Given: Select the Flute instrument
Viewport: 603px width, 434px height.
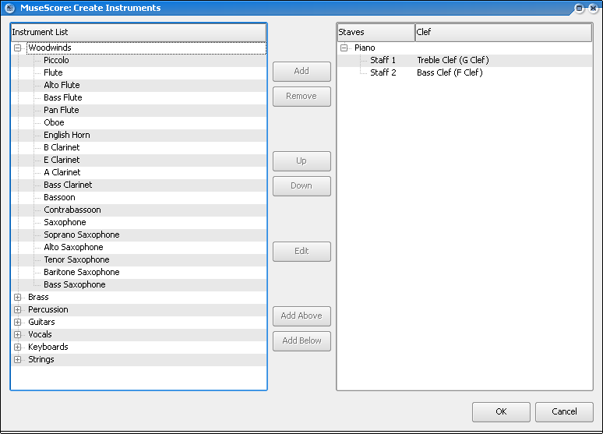Looking at the screenshot, I should click(x=53, y=72).
